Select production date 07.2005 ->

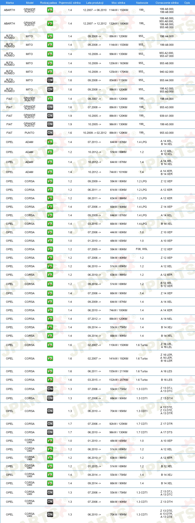point(94,249)
